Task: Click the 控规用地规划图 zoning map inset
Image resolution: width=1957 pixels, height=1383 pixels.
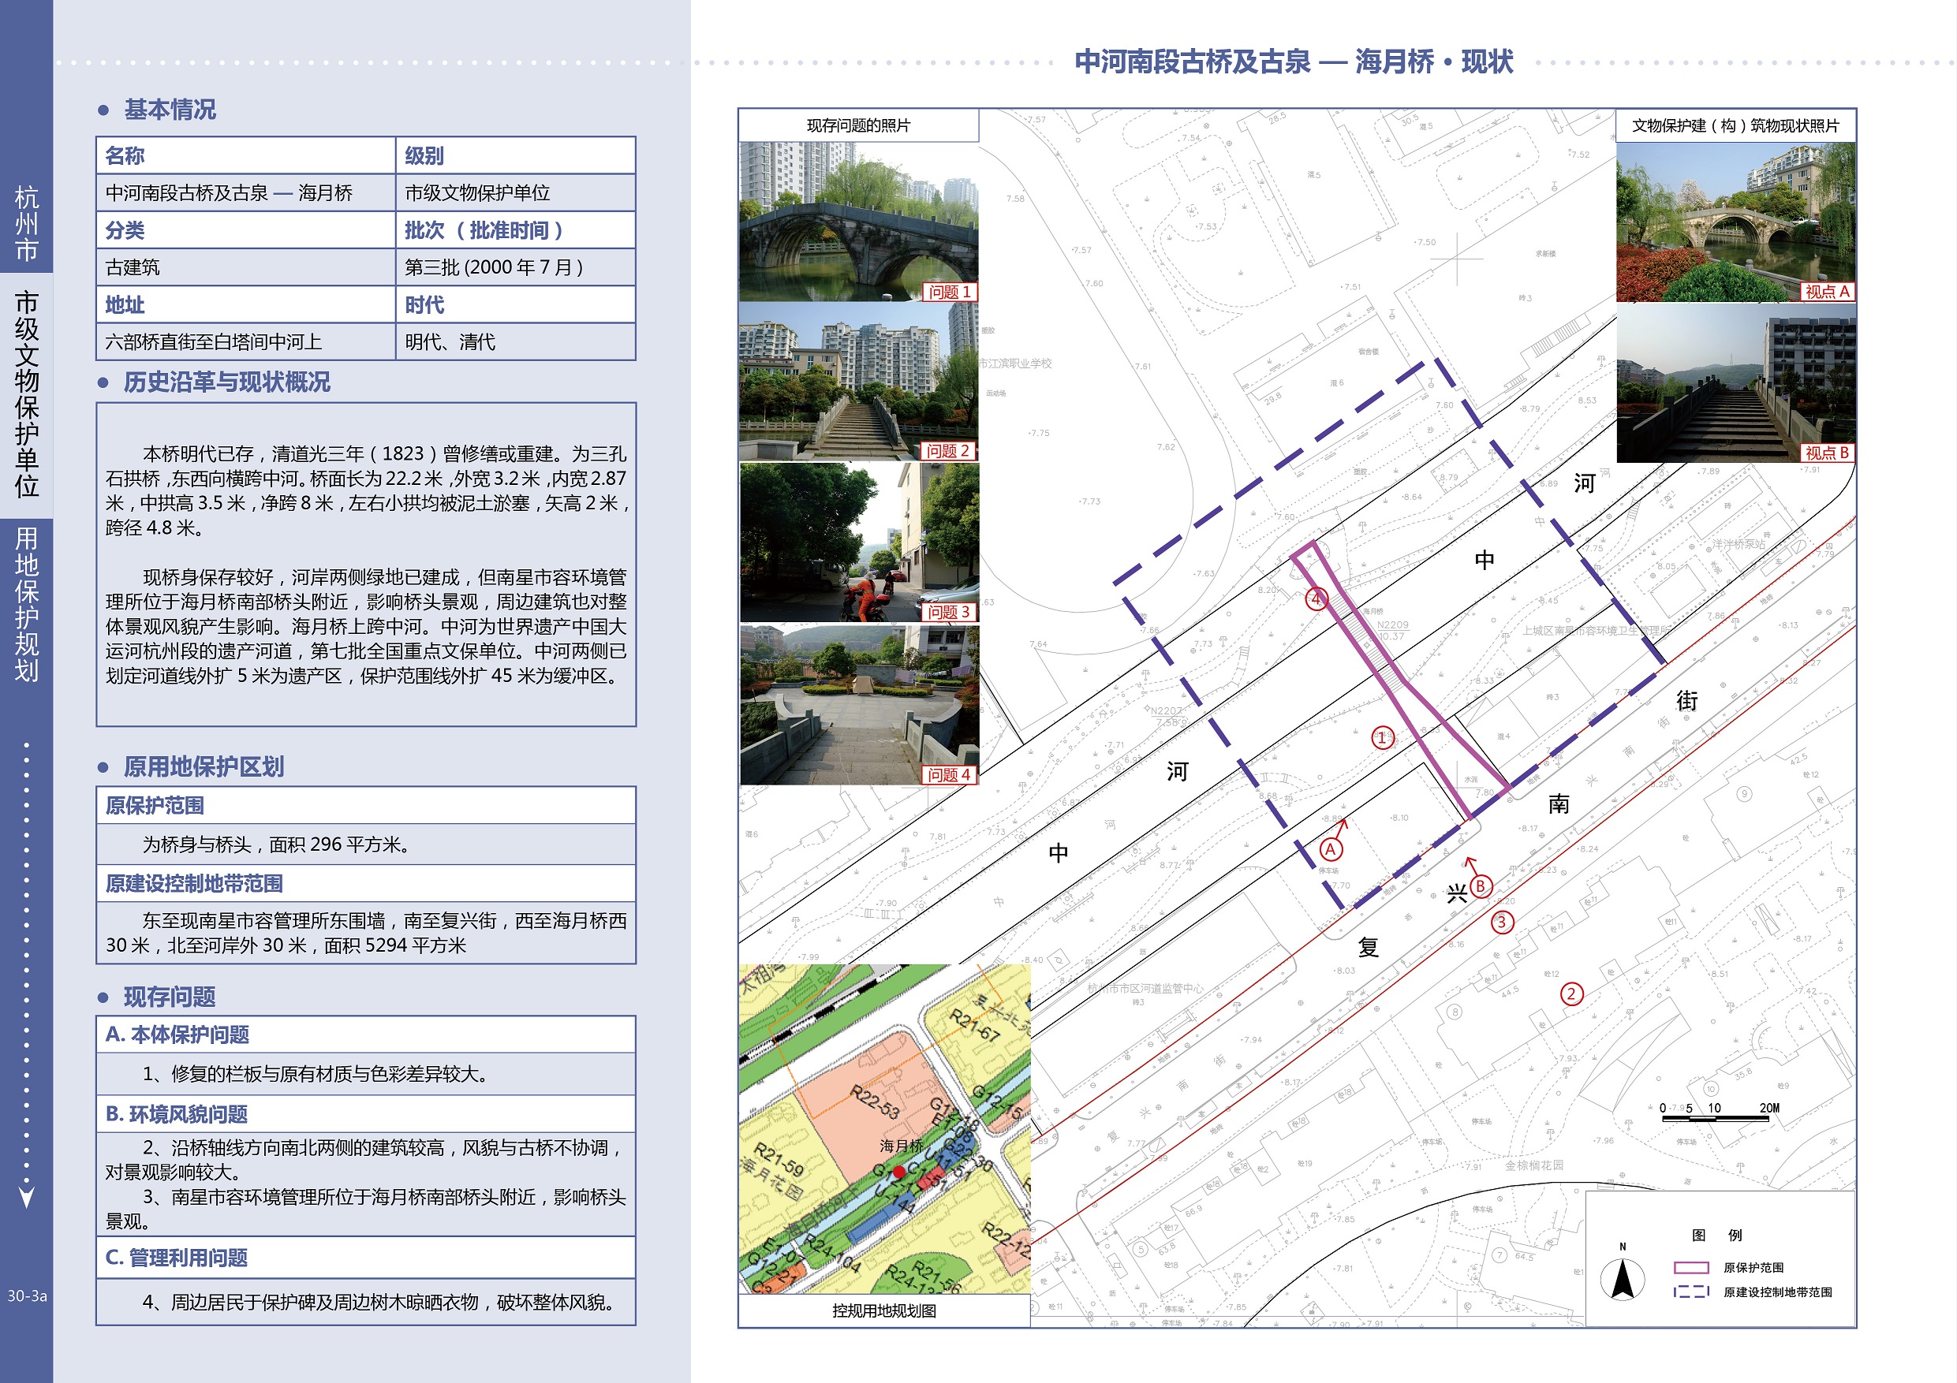Action: [884, 1129]
